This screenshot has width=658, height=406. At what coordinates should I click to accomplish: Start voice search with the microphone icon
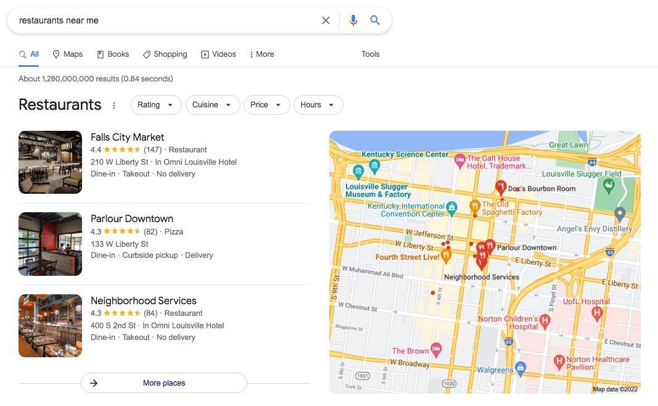click(353, 20)
